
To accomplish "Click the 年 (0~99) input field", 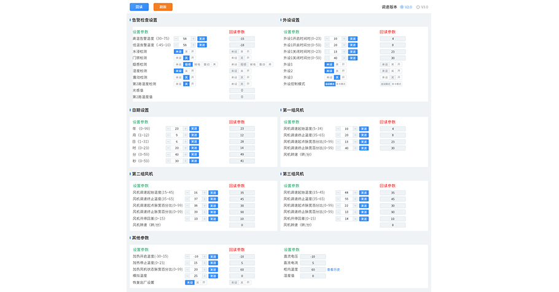I will pos(176,128).
